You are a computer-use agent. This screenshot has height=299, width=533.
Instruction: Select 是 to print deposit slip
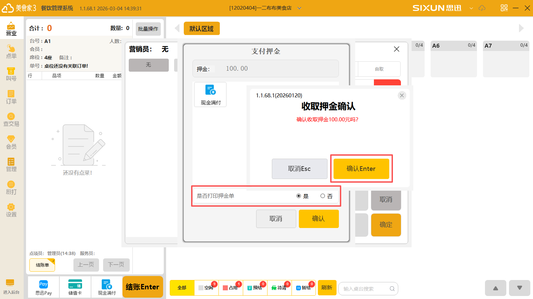click(299, 196)
